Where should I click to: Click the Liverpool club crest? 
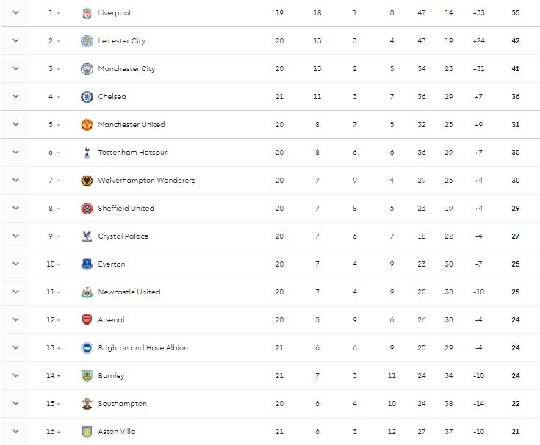coord(87,13)
